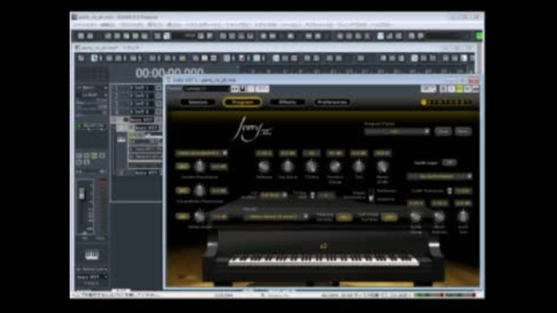Click the Trim knob

(359, 166)
